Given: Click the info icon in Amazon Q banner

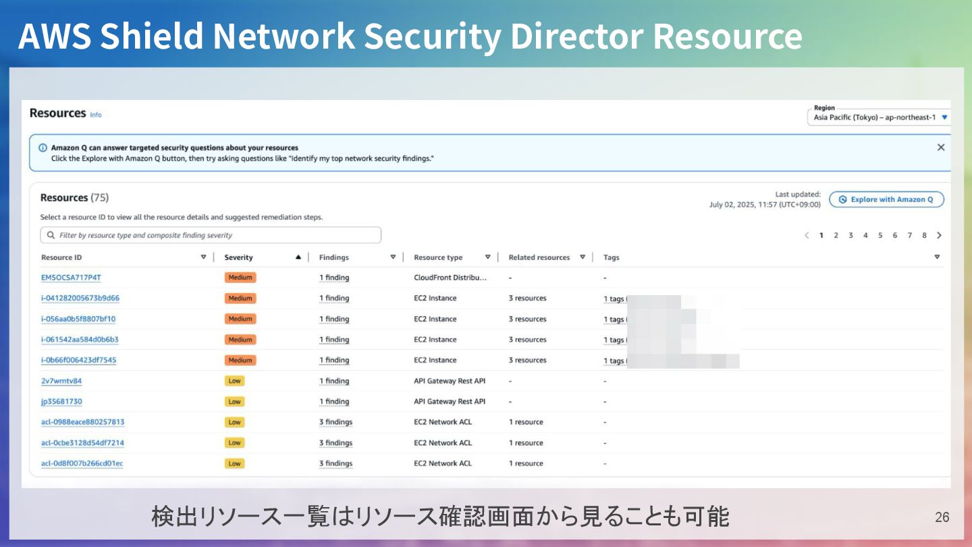Looking at the screenshot, I should (43, 148).
